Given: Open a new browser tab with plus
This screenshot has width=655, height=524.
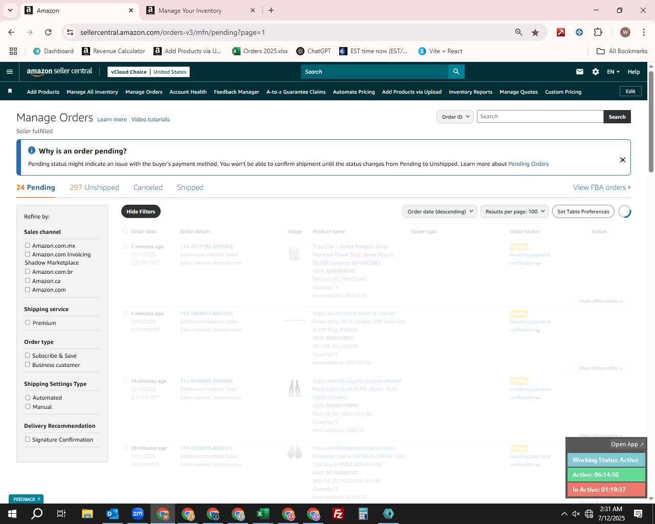Looking at the screenshot, I should [271, 10].
